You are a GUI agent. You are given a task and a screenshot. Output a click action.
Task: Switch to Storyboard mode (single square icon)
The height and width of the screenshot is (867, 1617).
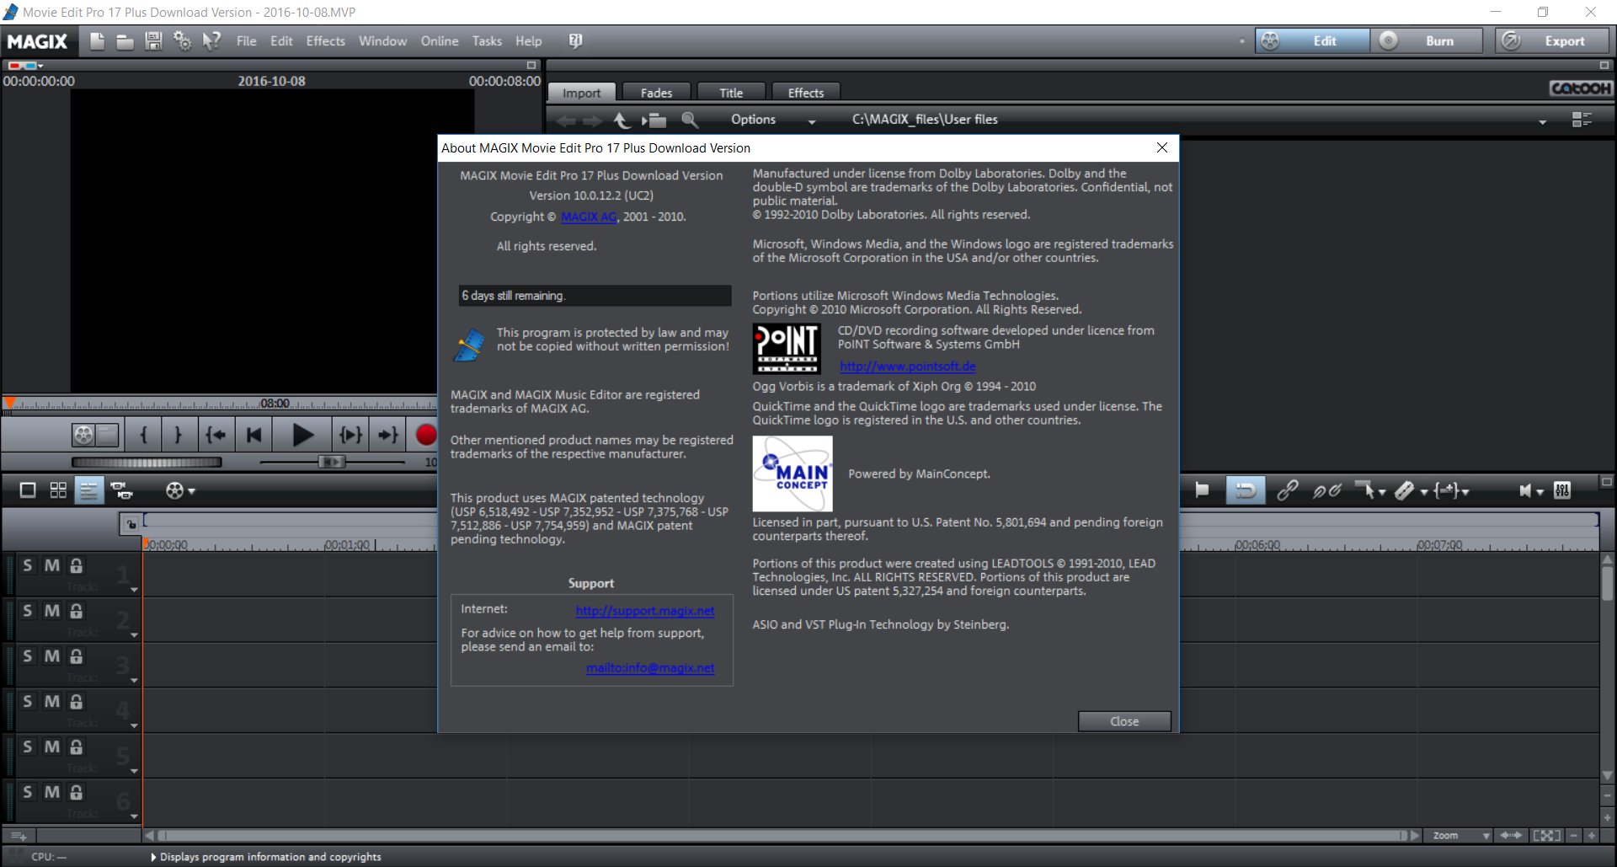28,490
